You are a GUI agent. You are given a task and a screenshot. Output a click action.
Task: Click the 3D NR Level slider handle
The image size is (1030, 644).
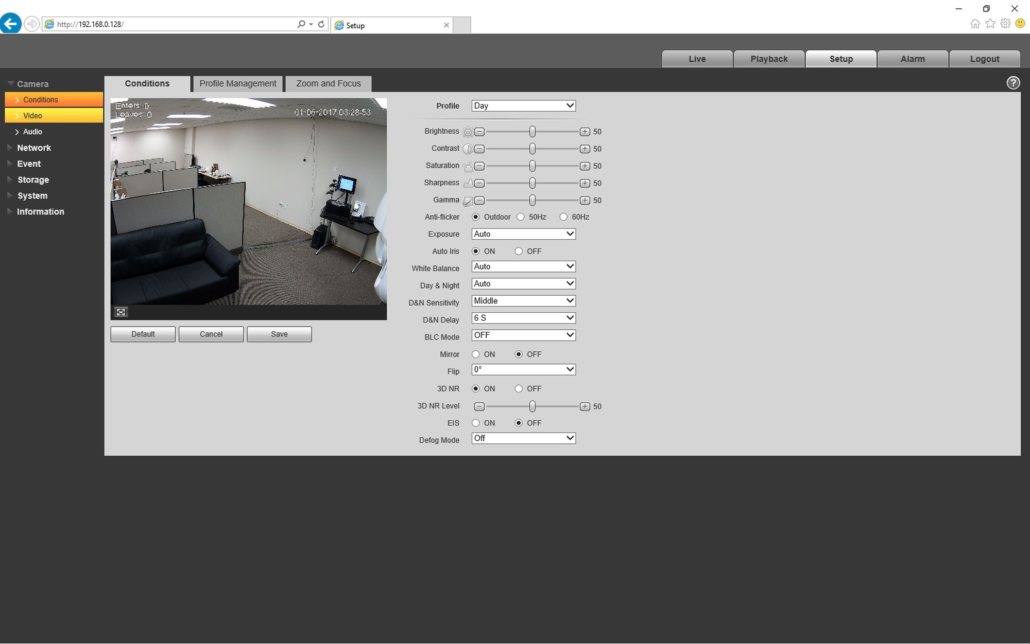pos(533,406)
